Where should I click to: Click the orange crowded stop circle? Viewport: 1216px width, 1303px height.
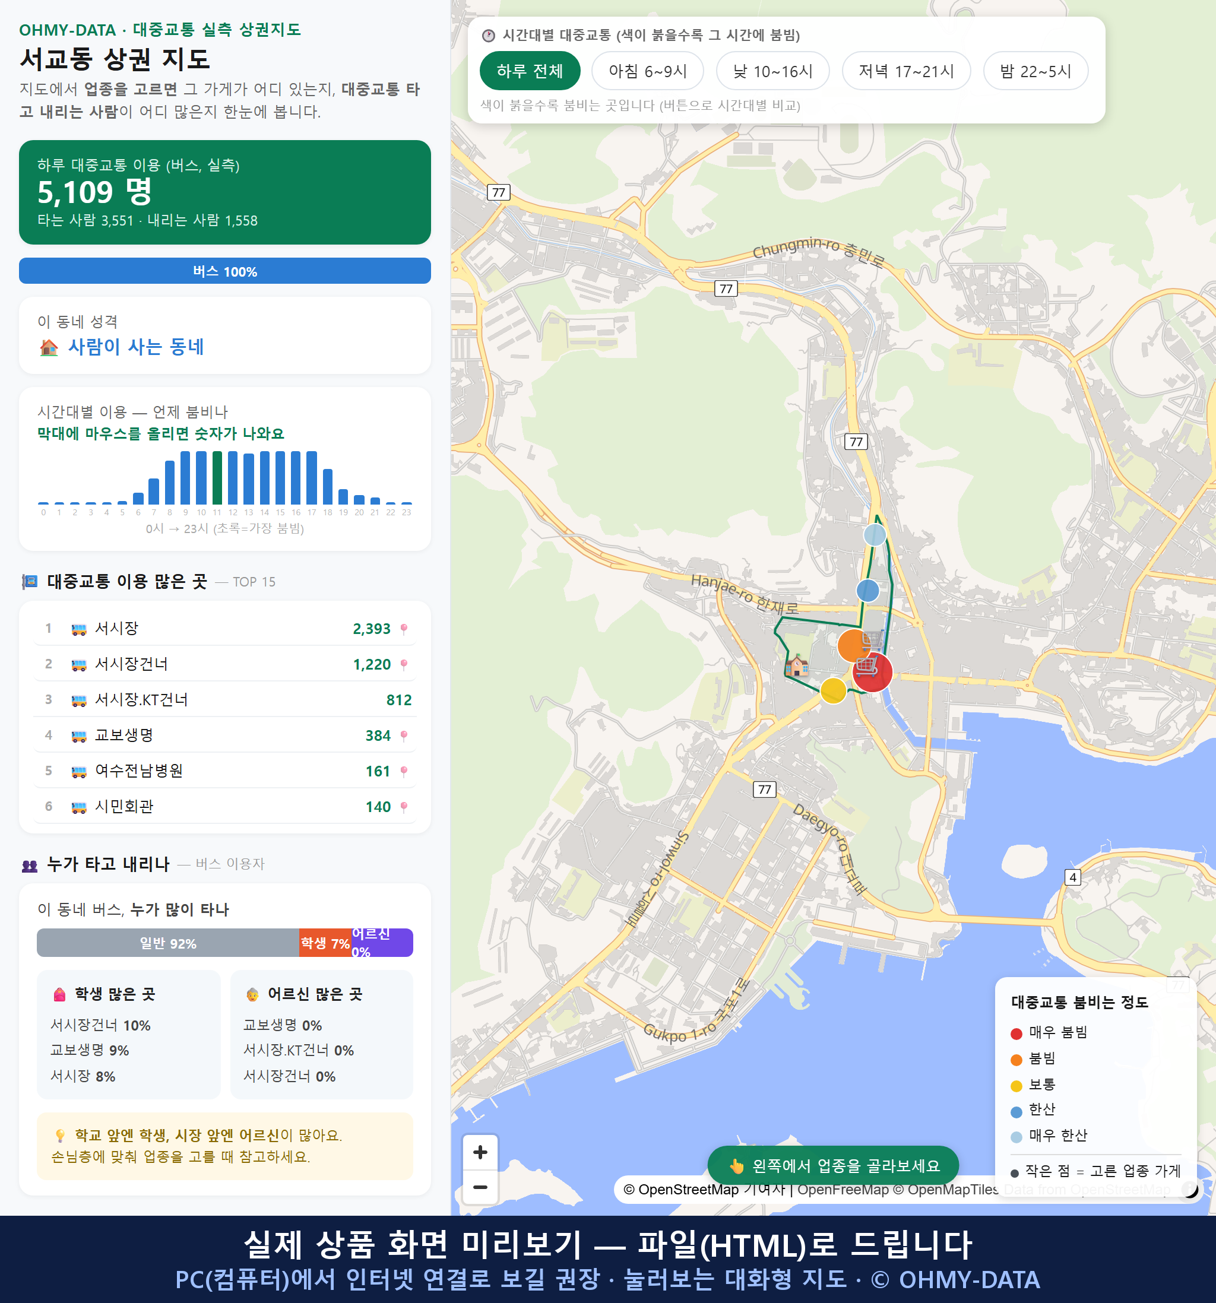(x=853, y=646)
